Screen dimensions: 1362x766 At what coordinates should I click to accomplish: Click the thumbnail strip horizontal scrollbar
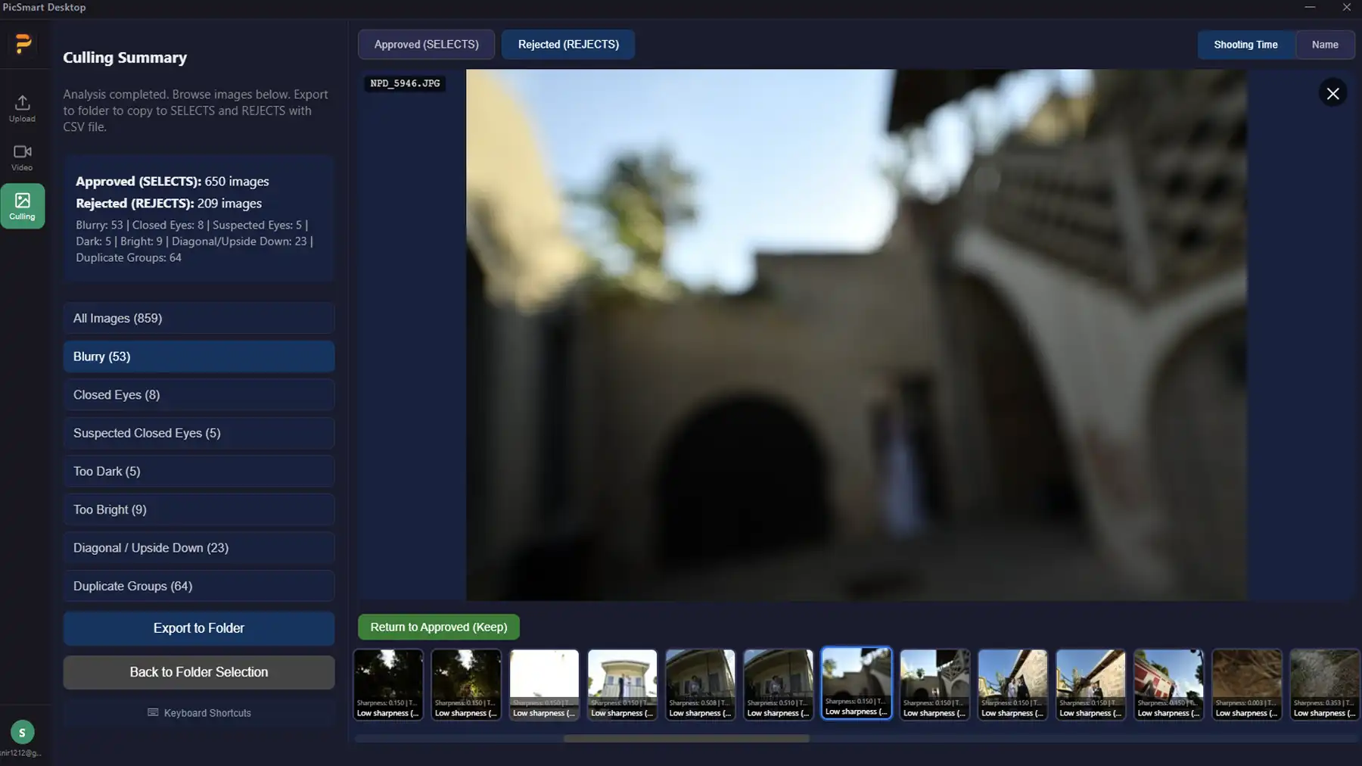(686, 739)
